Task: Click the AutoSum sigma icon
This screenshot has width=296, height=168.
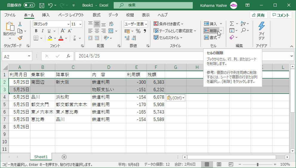Action: tap(232, 24)
